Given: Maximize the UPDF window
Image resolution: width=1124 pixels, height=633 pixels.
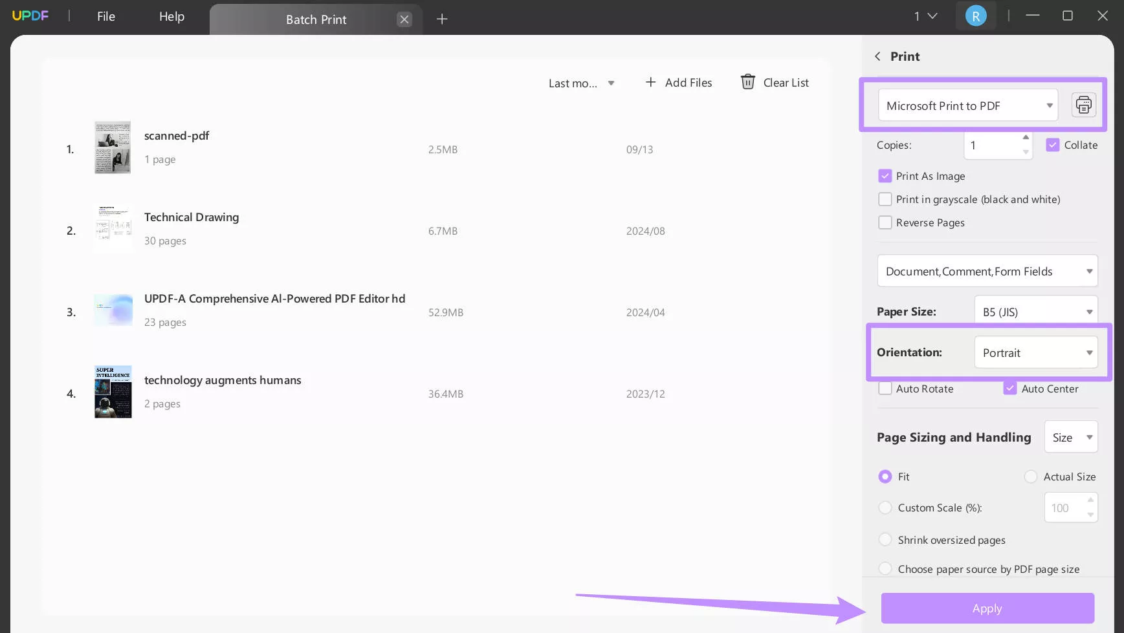Looking at the screenshot, I should pyautogui.click(x=1068, y=16).
